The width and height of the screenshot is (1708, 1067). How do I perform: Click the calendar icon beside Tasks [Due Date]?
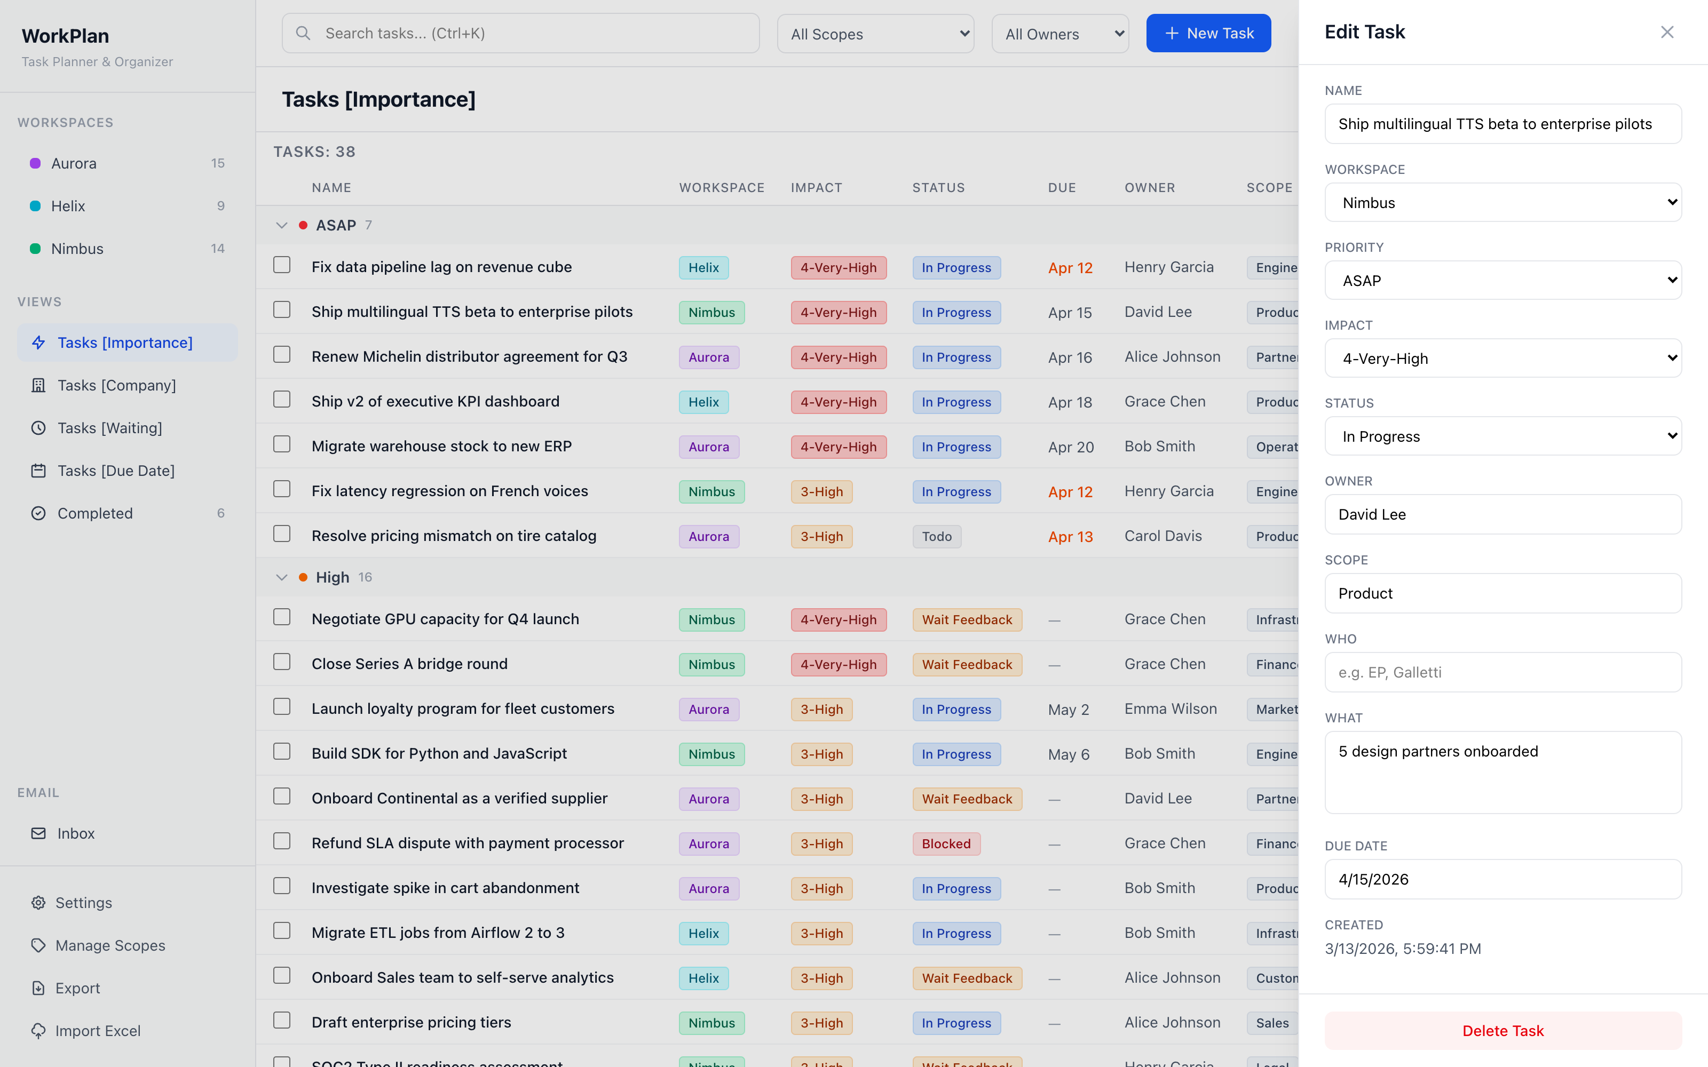pyautogui.click(x=38, y=471)
